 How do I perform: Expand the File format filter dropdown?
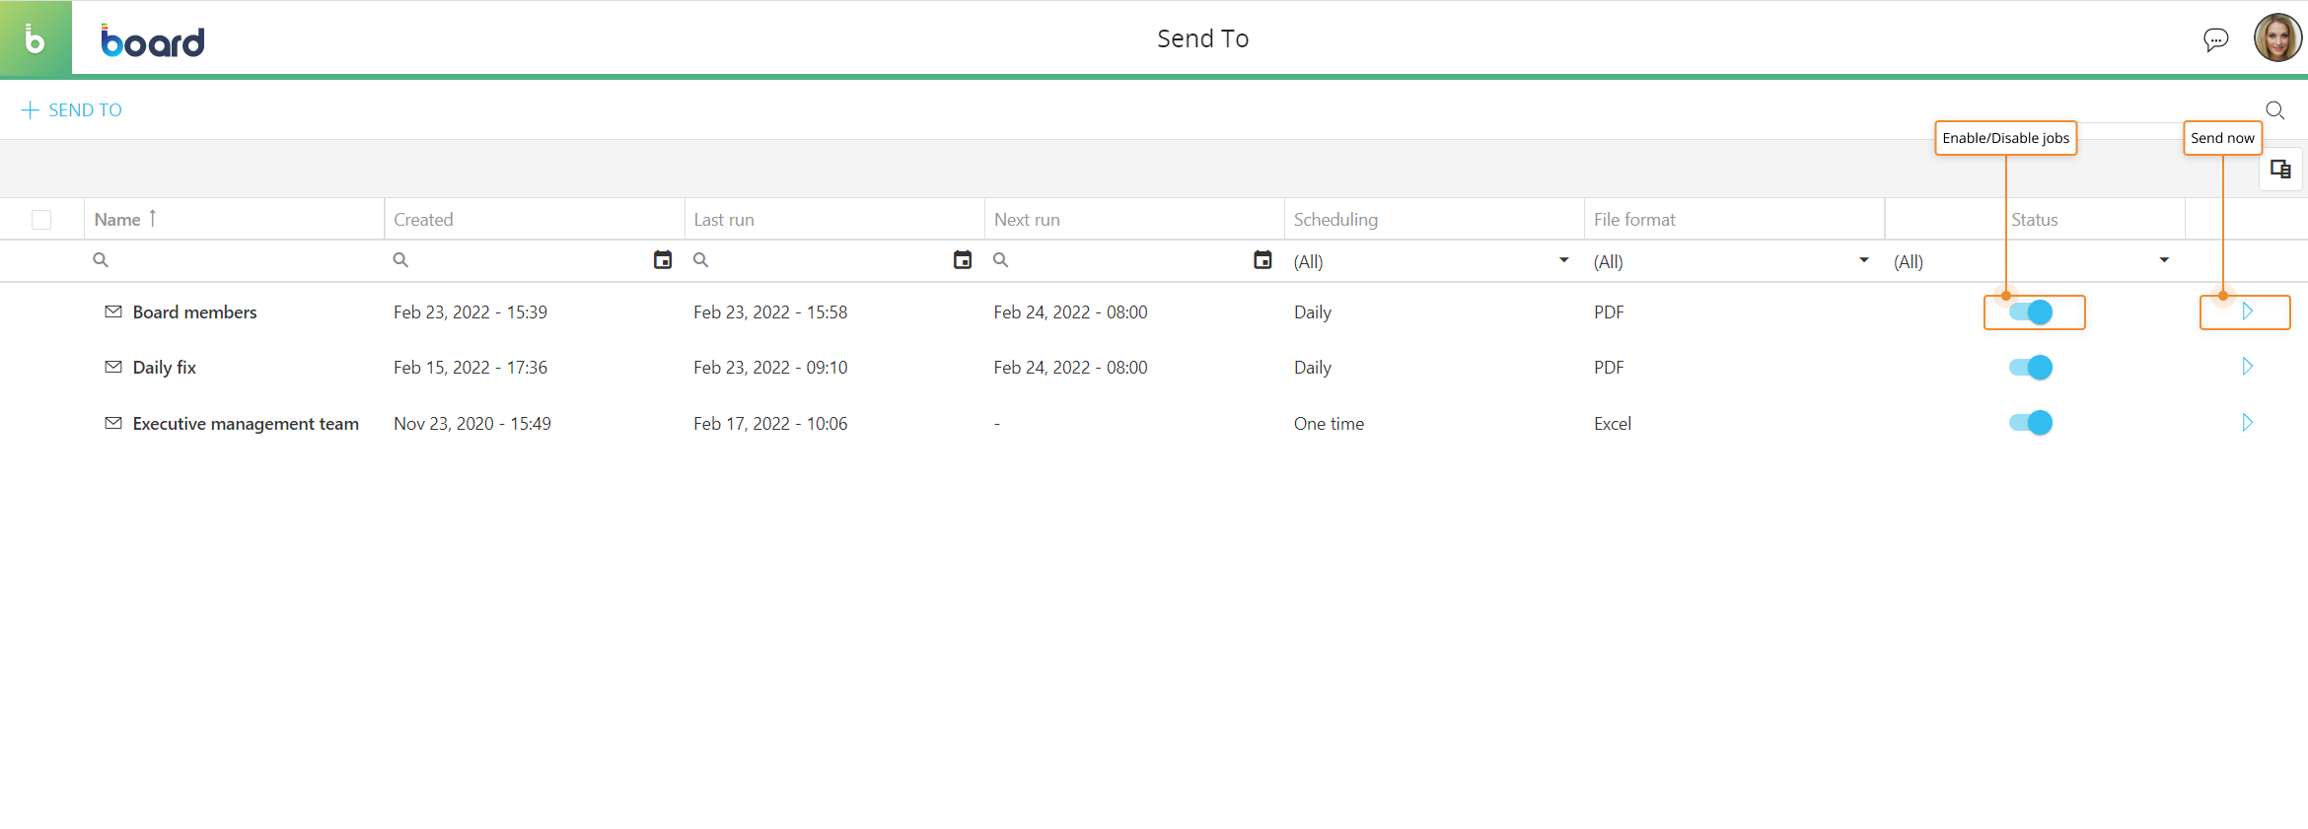pos(1863,260)
